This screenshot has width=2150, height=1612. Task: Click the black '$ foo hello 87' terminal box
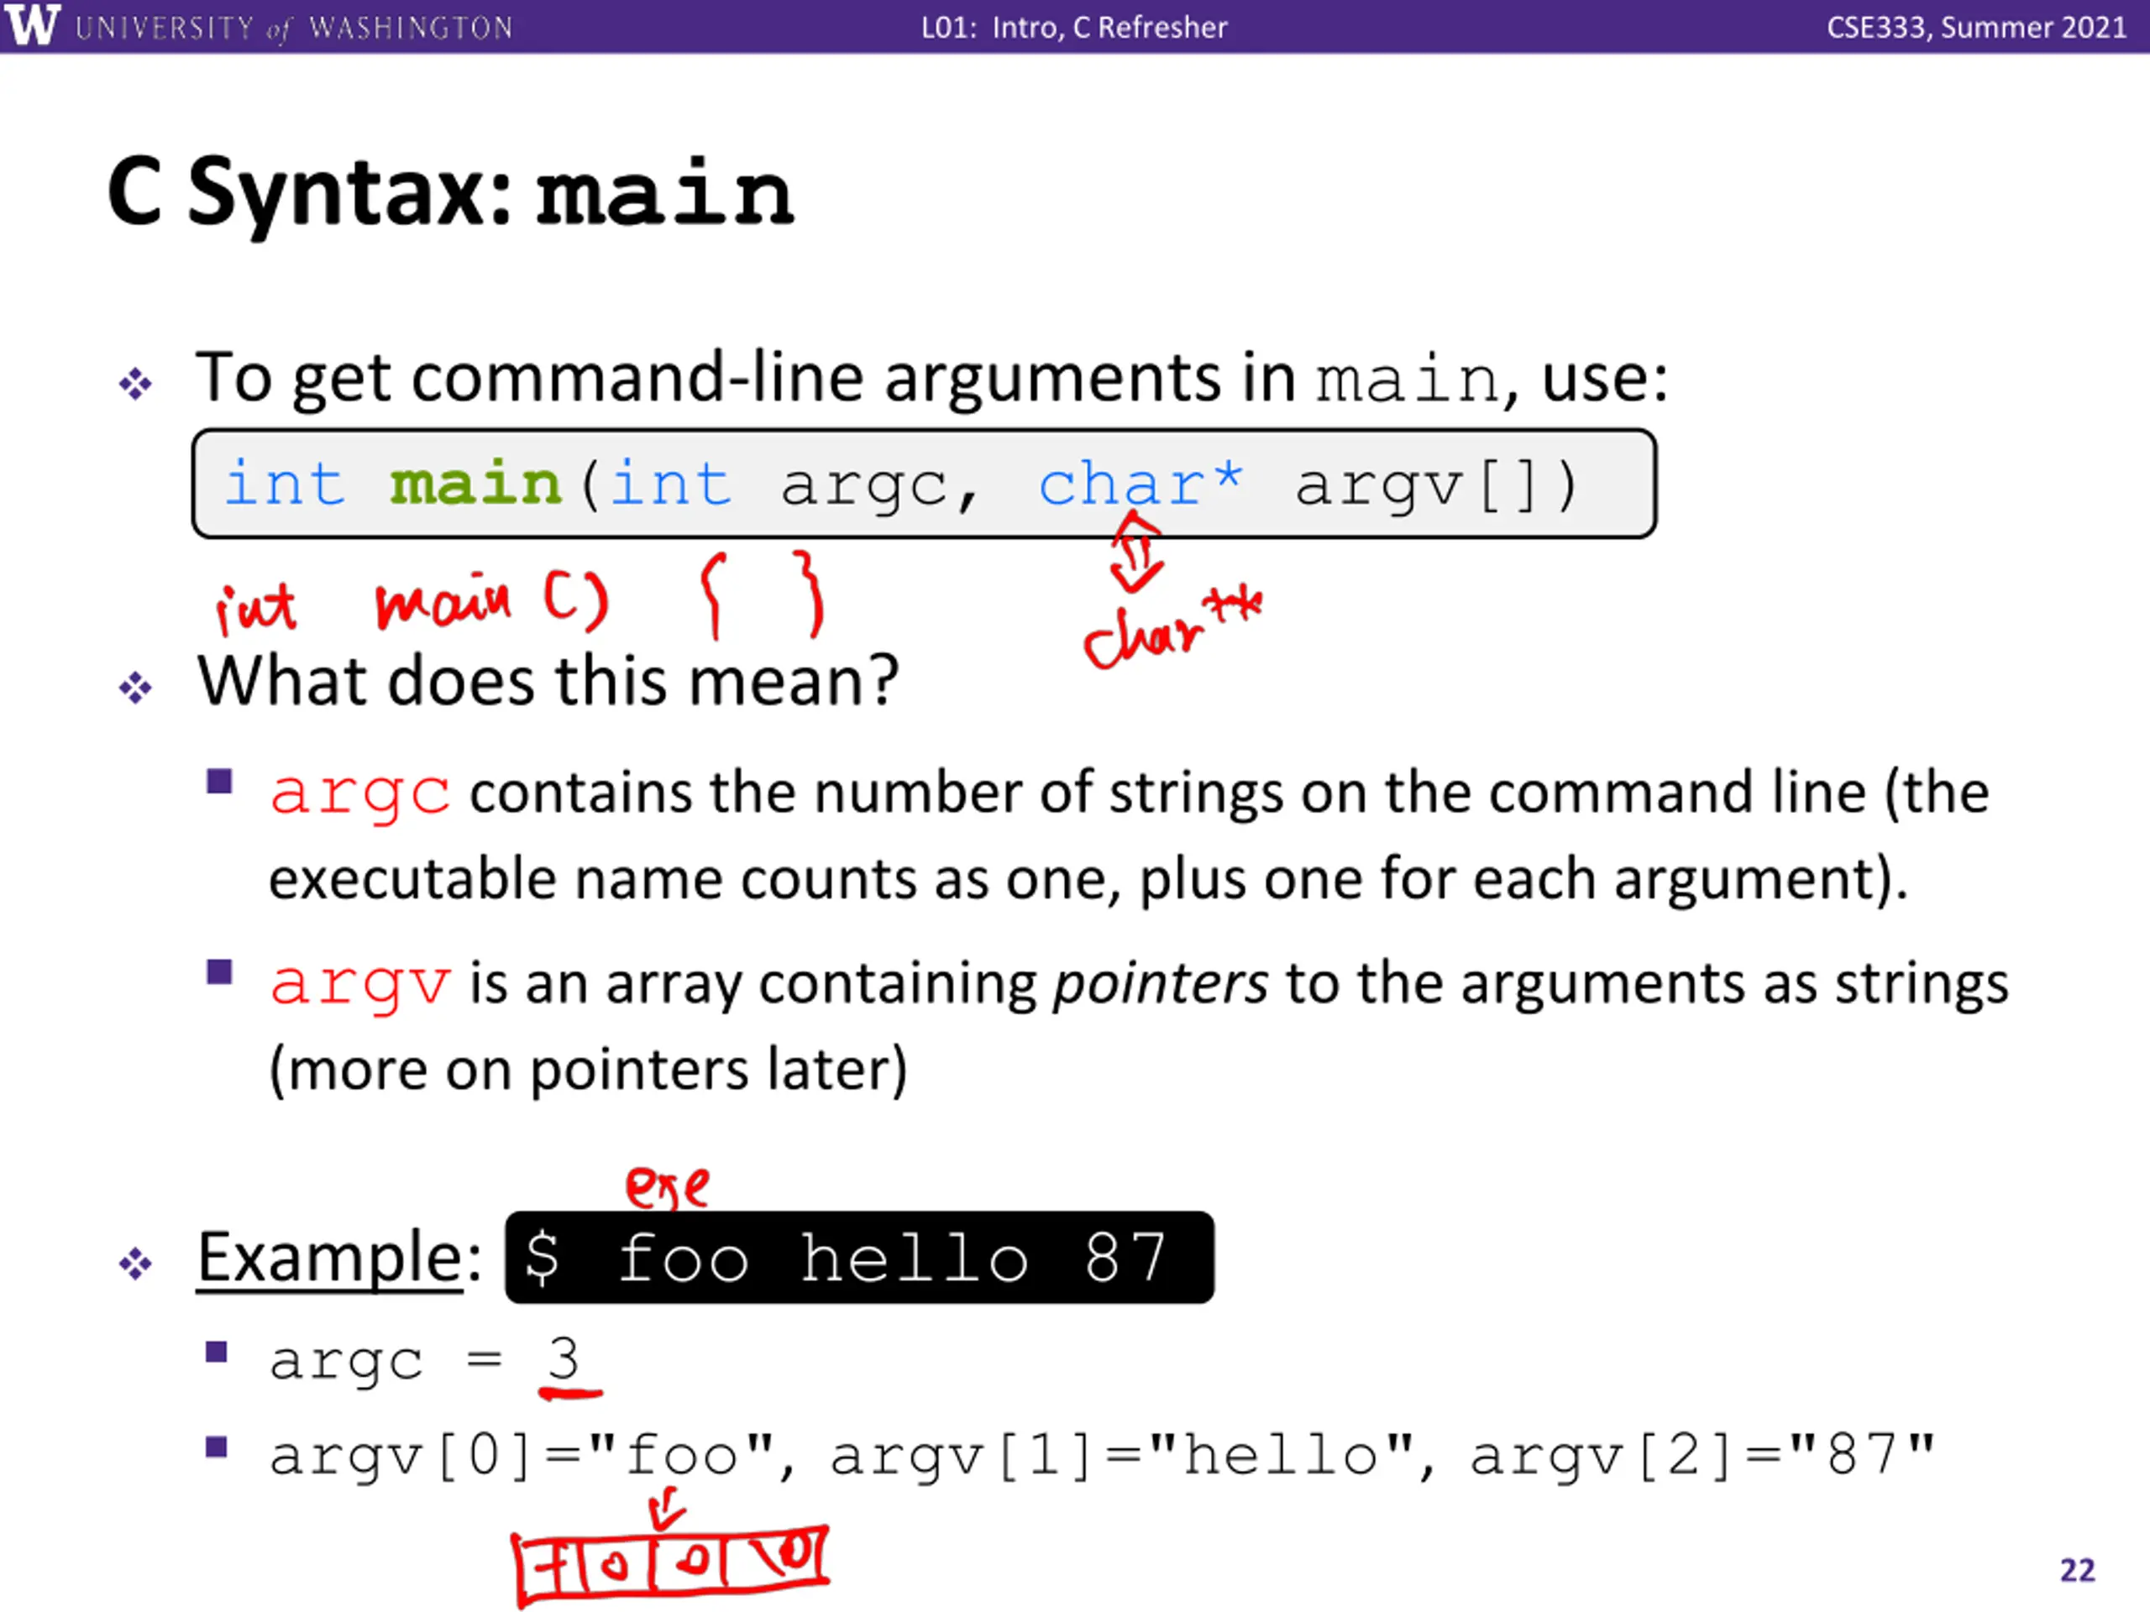pyautogui.click(x=859, y=1258)
